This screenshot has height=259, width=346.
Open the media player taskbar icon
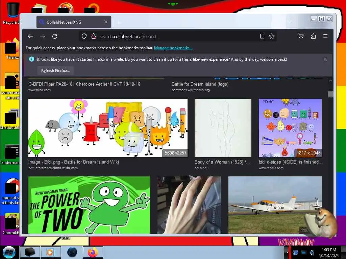pyautogui.click(x=51, y=252)
